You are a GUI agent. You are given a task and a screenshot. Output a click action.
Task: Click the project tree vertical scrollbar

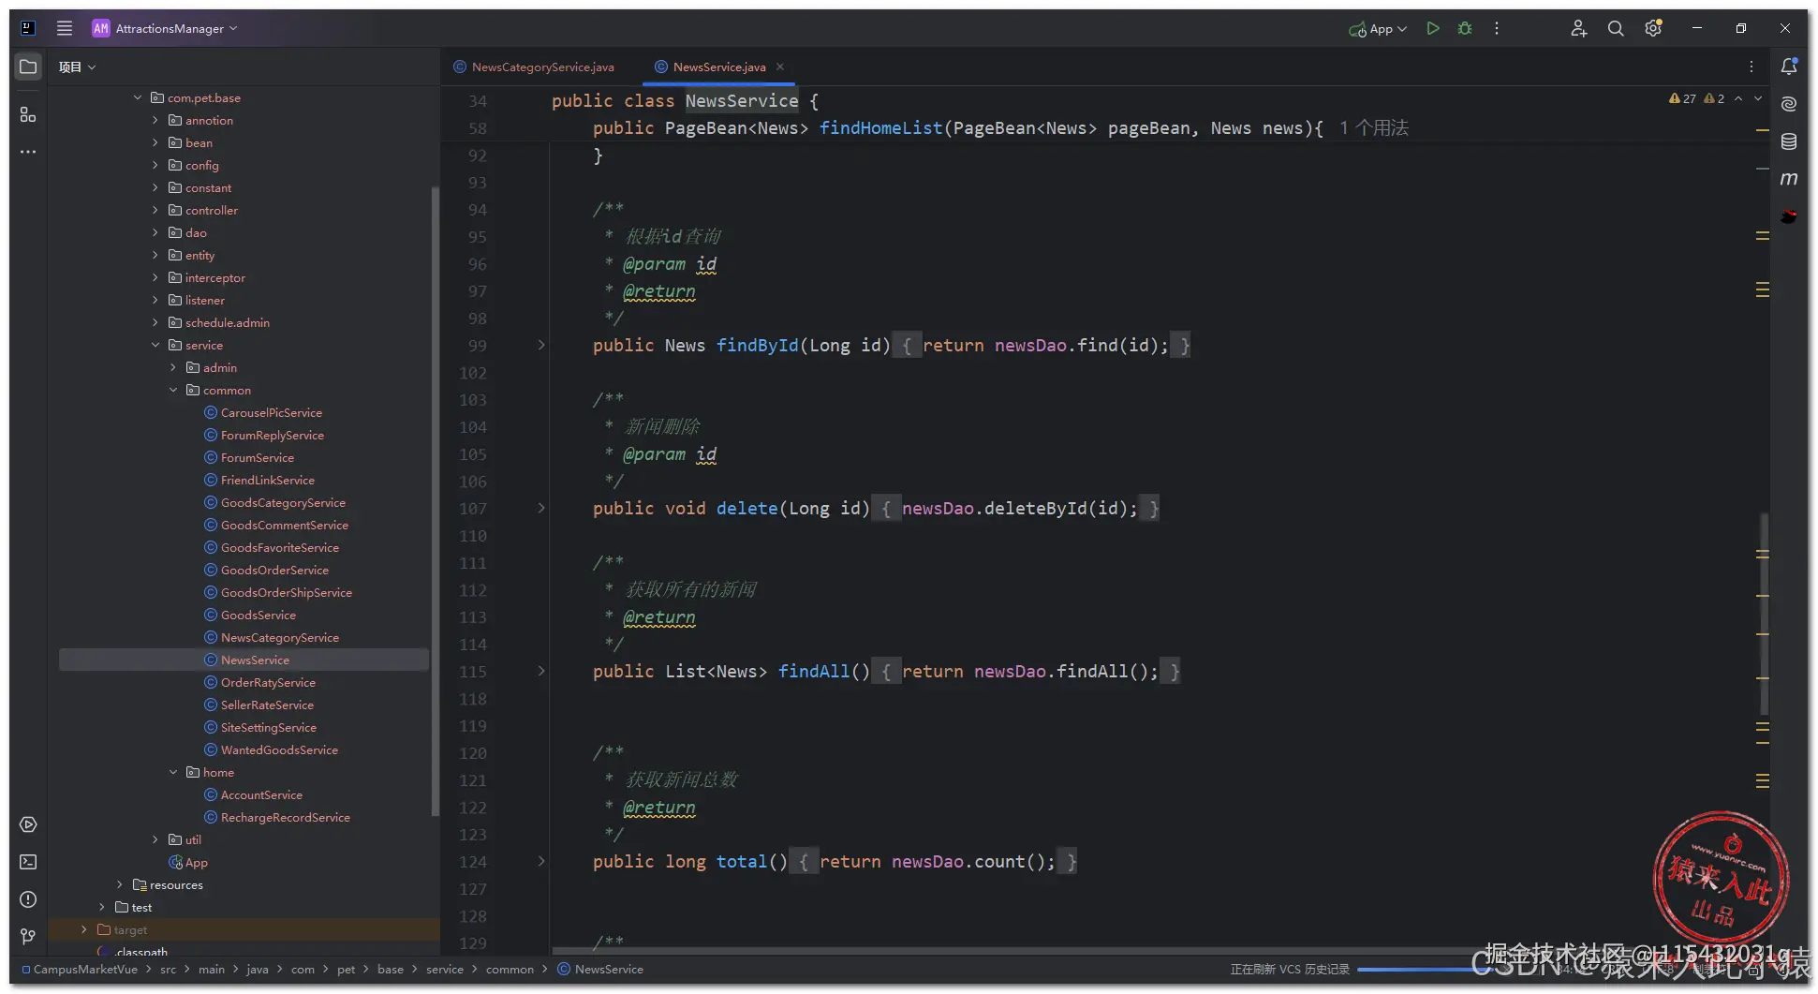(x=435, y=501)
